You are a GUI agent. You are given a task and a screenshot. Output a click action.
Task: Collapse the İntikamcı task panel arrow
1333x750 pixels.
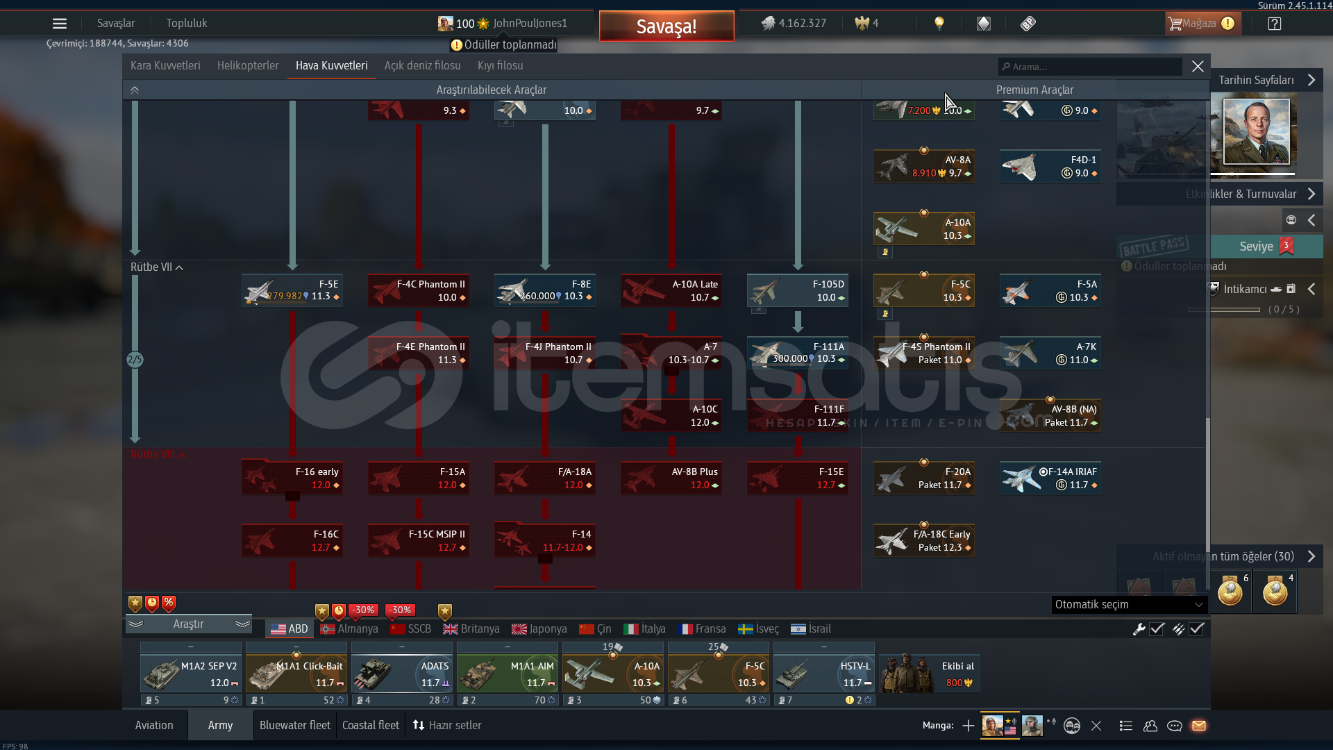pyautogui.click(x=1311, y=290)
